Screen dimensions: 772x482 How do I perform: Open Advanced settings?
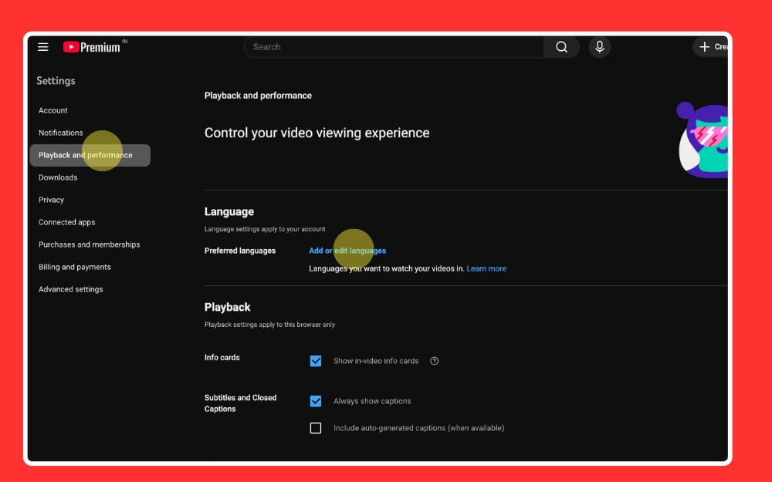[x=70, y=289]
